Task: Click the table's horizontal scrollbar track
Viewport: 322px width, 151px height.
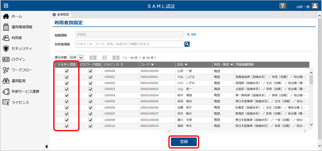Action: point(237,131)
